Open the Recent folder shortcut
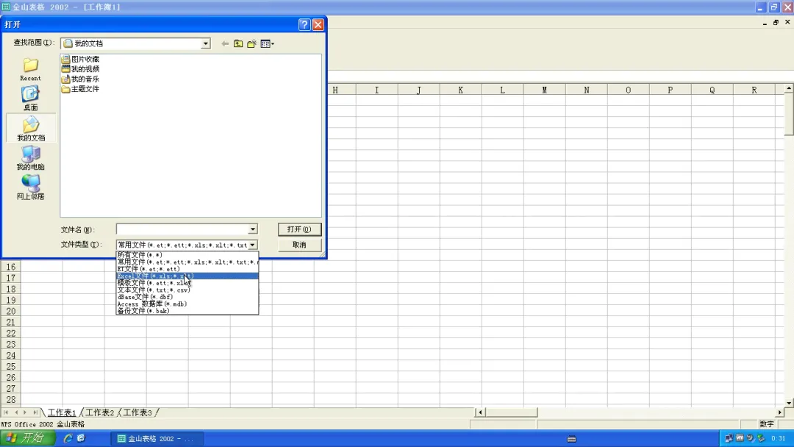Image resolution: width=794 pixels, height=447 pixels. pyautogui.click(x=30, y=69)
